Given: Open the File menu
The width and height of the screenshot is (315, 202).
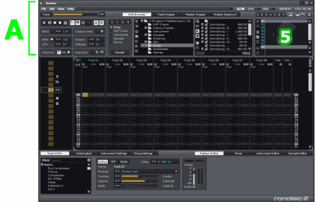Looking at the screenshot, I should [44, 9].
